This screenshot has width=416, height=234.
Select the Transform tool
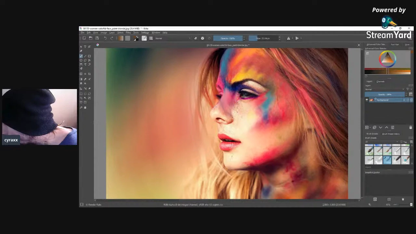pos(81,74)
